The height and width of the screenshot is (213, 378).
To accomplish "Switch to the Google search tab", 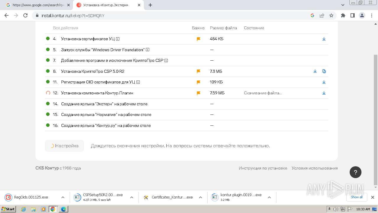I will click(x=38, y=5).
